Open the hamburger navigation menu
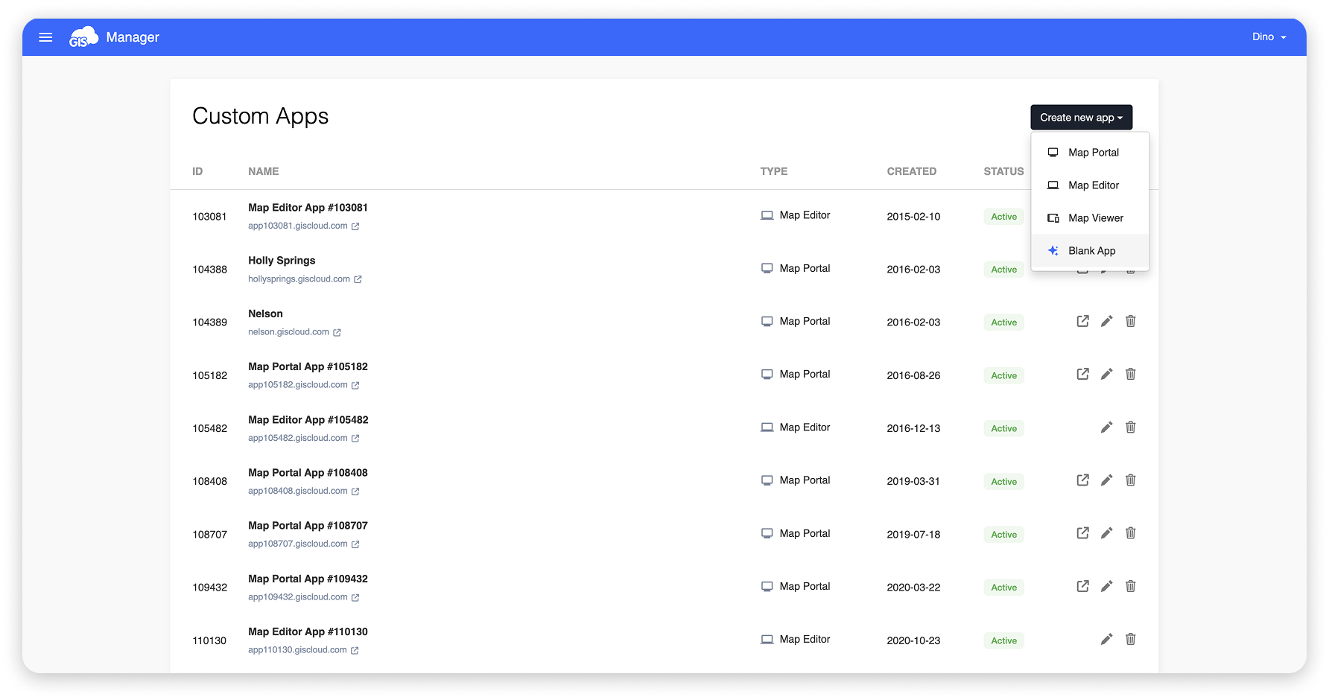This screenshot has width=1329, height=700. (x=45, y=37)
